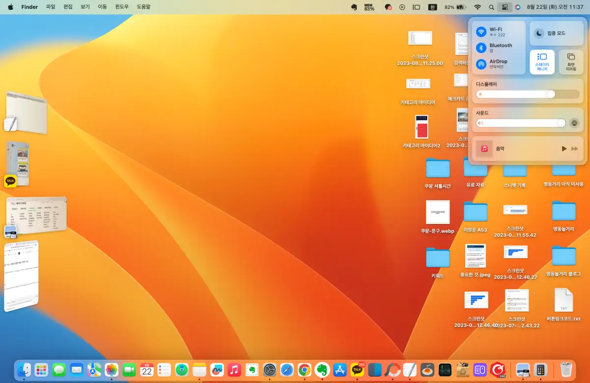Launch Photos from the Dock
Viewport: 590px width, 383px height.
pyautogui.click(x=112, y=370)
